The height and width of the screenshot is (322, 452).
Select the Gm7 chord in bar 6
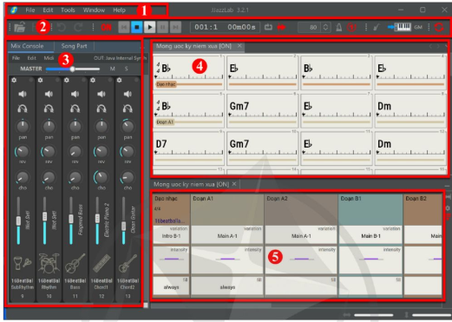(x=239, y=106)
